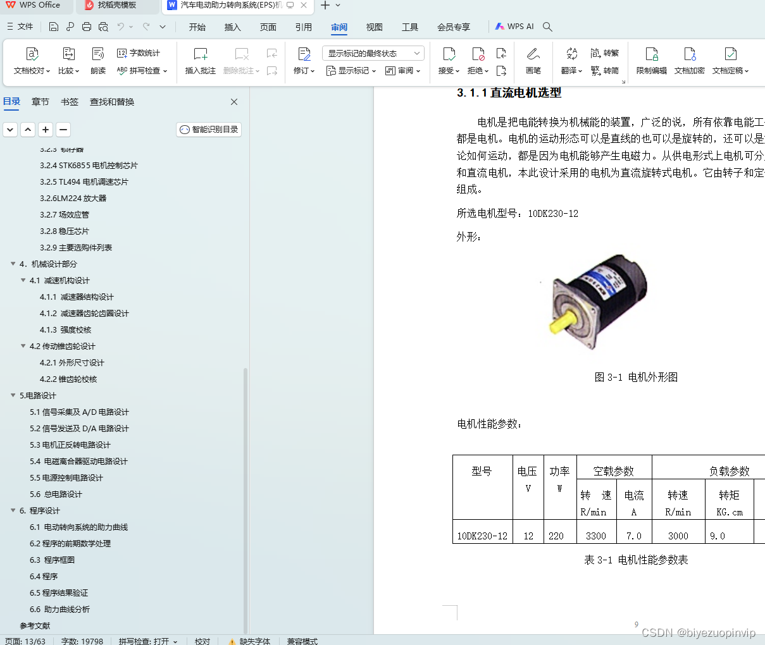Switch to the 会员专享 tab
The height and width of the screenshot is (645, 765).
click(454, 27)
